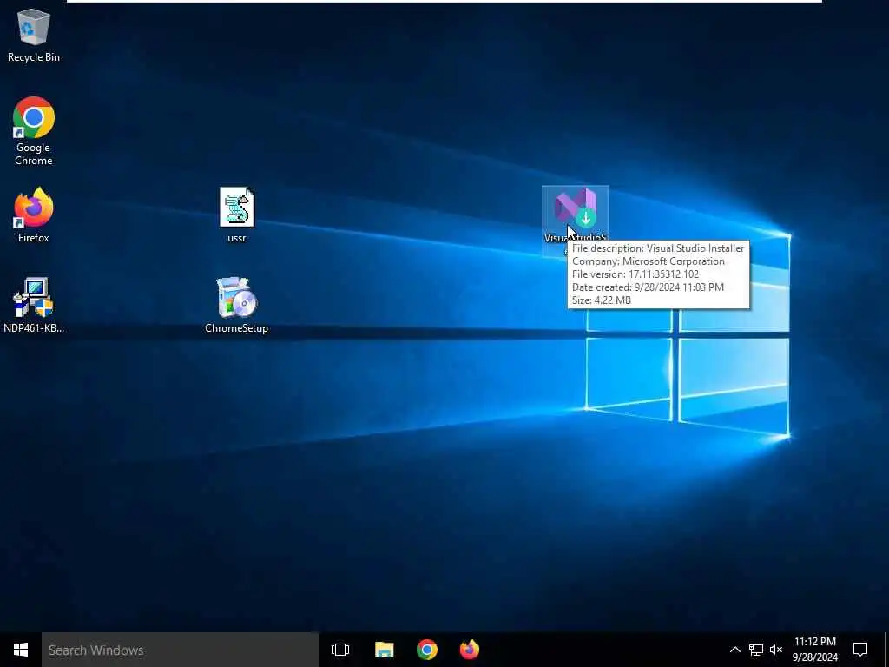The image size is (889, 667).
Task: Click the NDP461-KB... label text
Action: tap(34, 327)
